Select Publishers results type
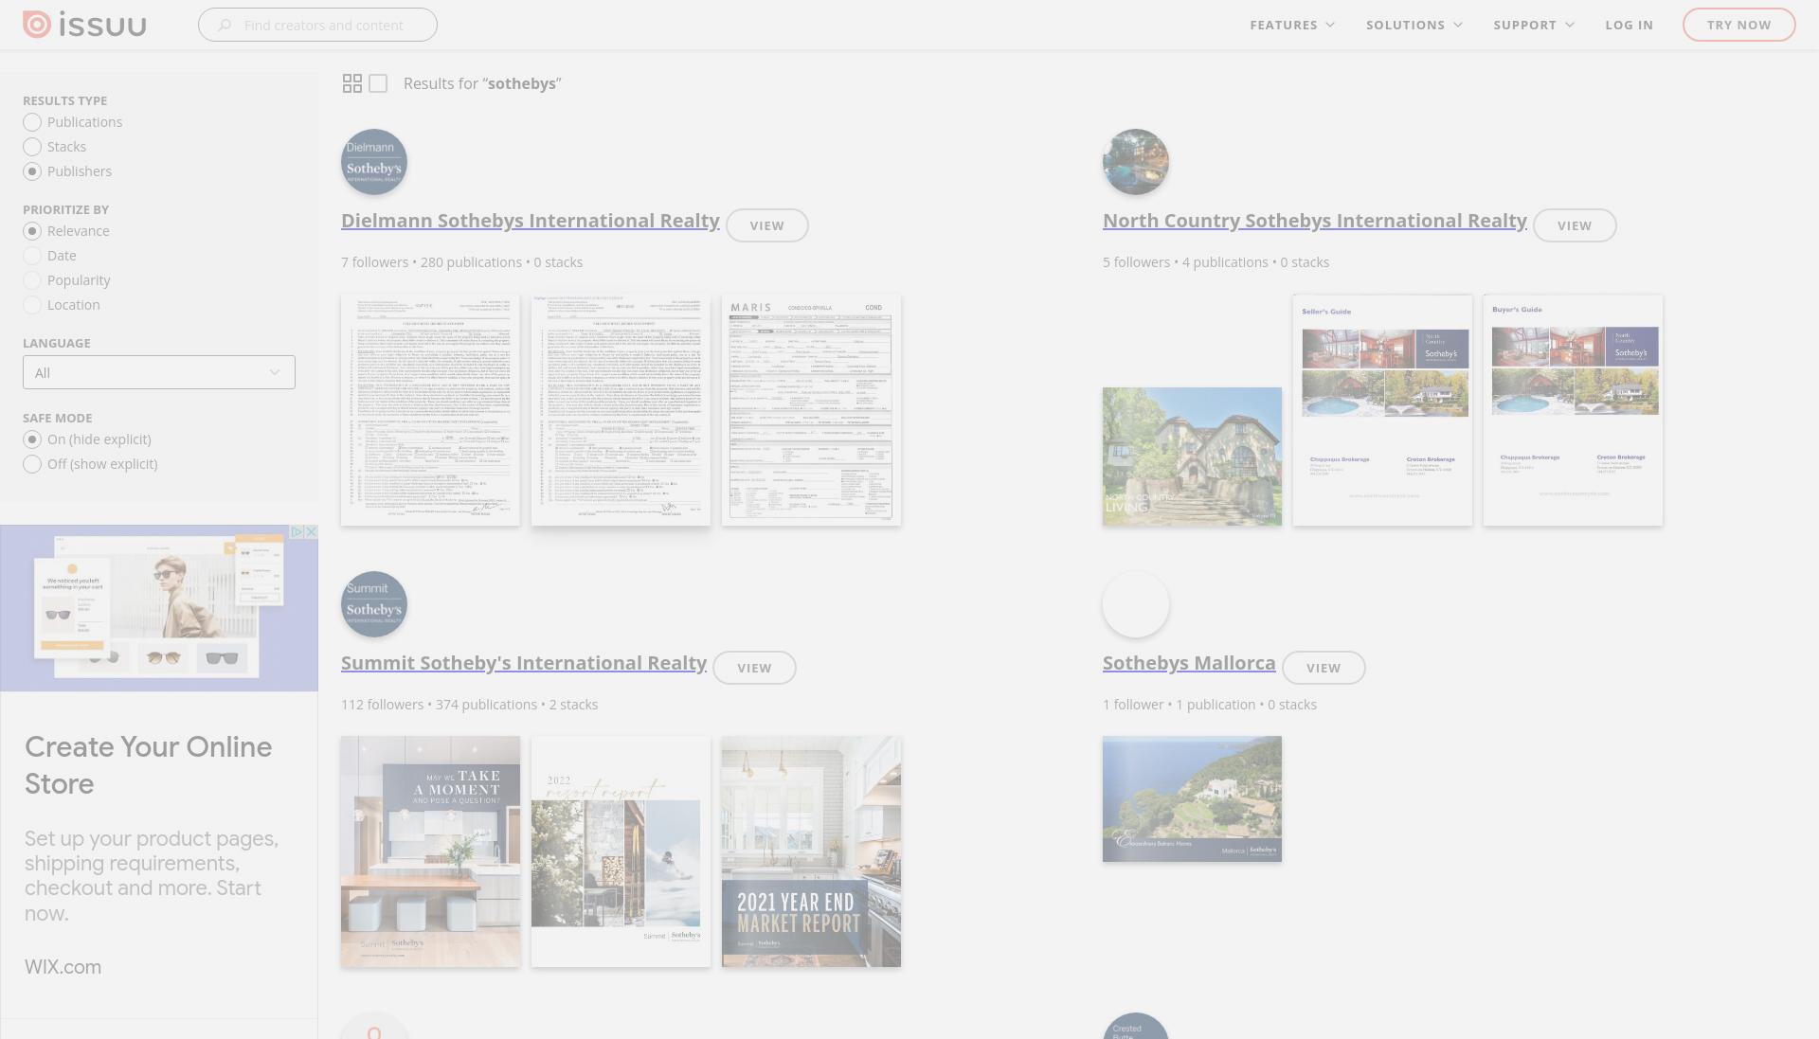This screenshot has height=1039, width=1819. (x=32, y=171)
